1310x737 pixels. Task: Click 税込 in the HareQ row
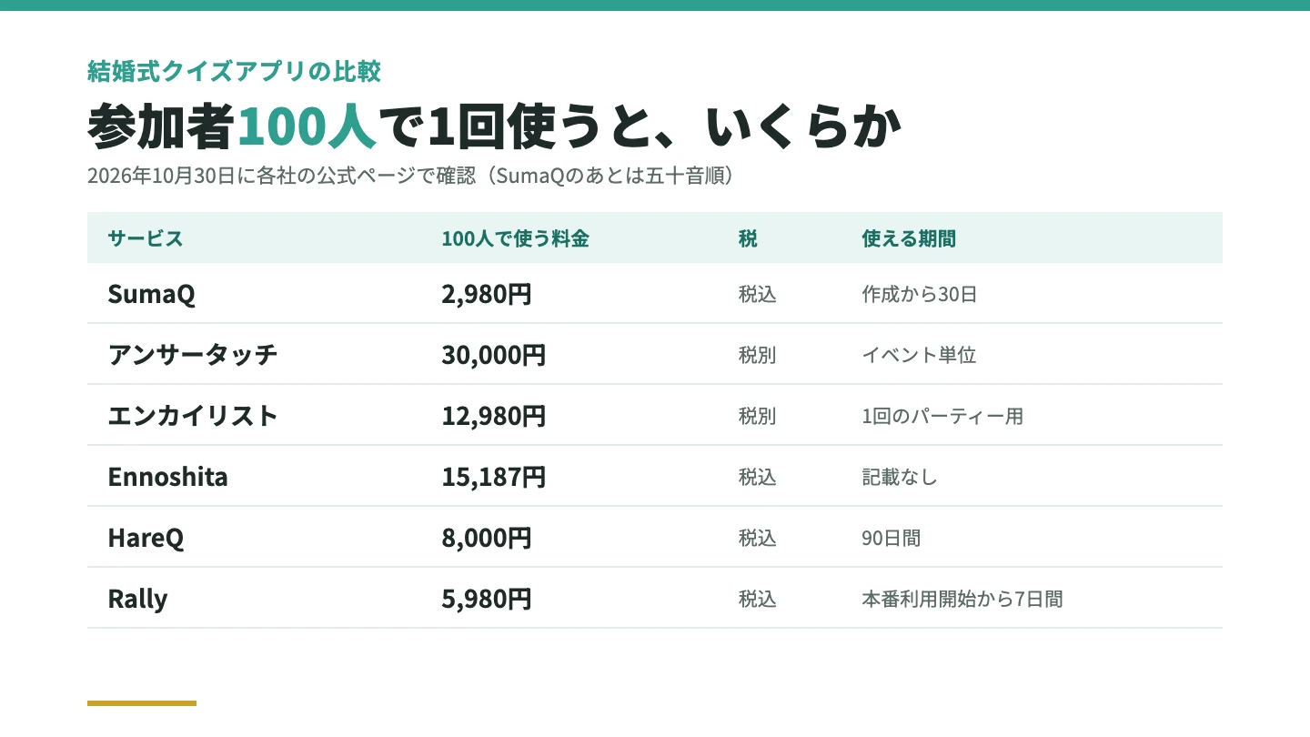point(757,539)
